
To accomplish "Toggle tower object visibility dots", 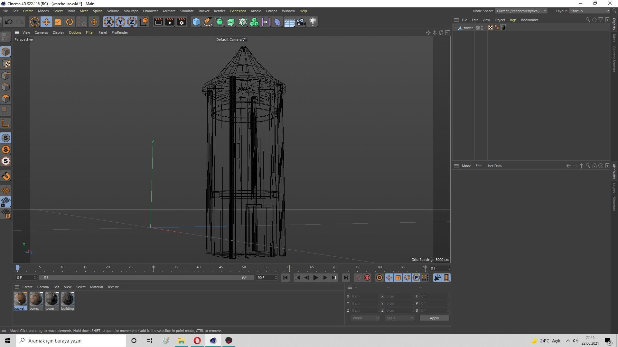I will pos(482,28).
